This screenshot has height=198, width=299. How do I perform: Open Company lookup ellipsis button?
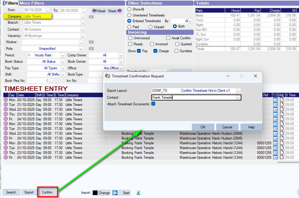click(83, 16)
